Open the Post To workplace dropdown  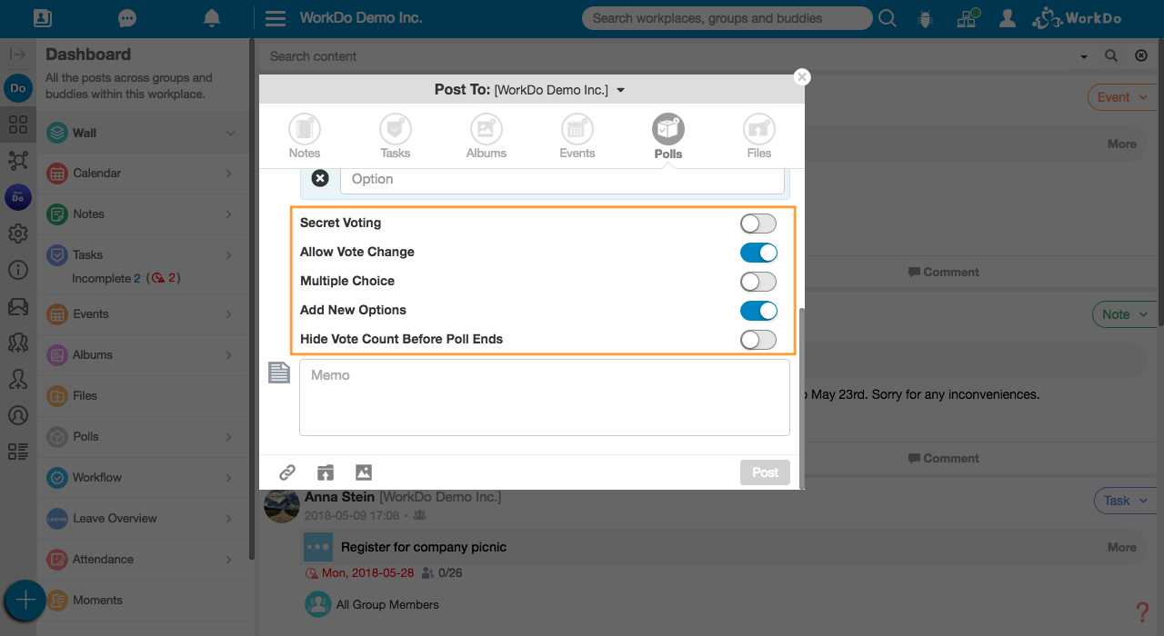point(621,91)
